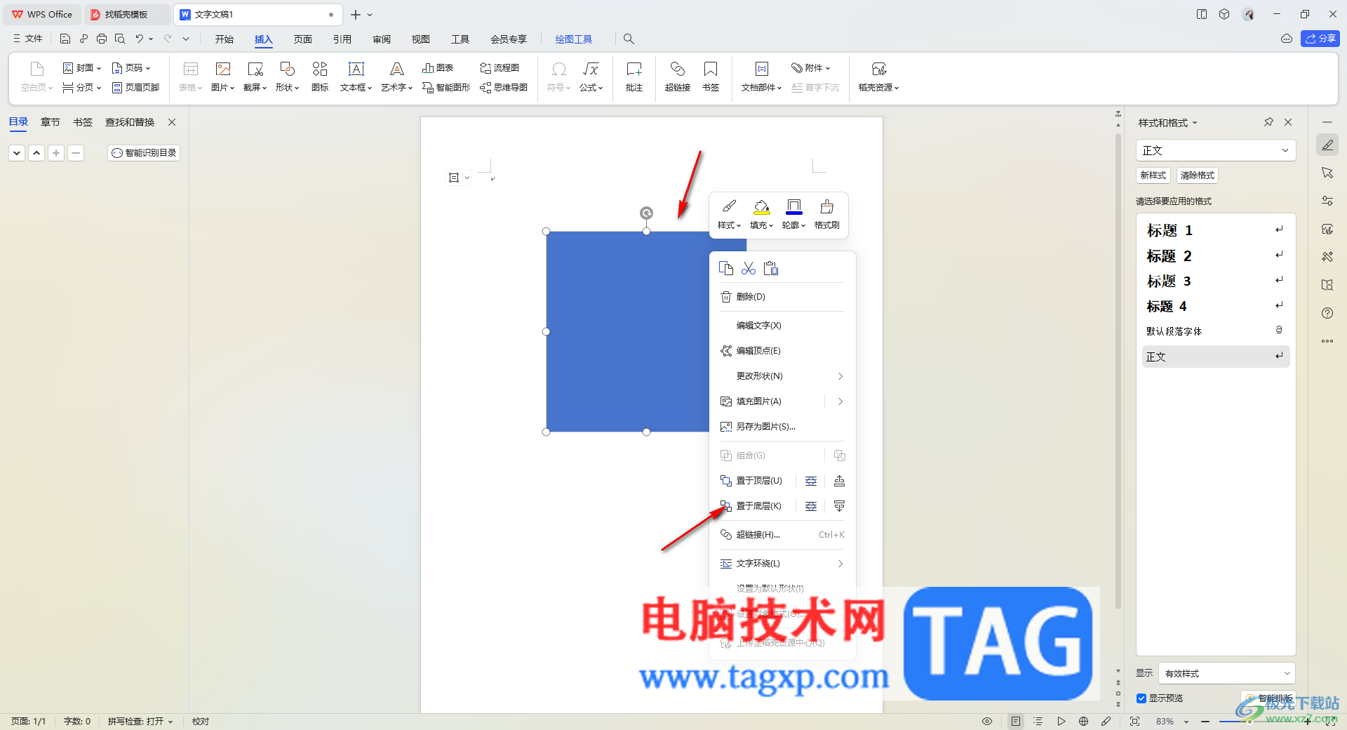Viewport: 1347px width, 730px height.
Task: Click the Header and Footer icon
Action: [x=135, y=88]
